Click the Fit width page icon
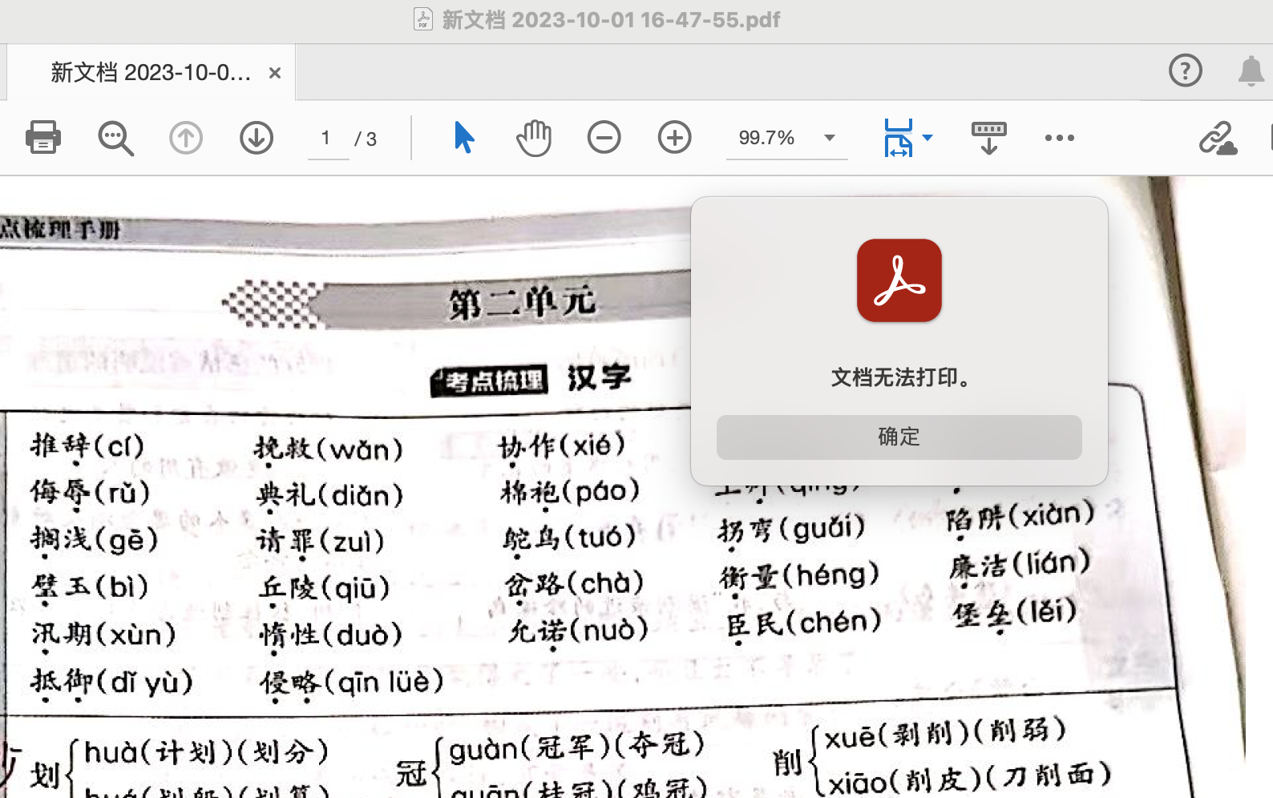 click(898, 138)
